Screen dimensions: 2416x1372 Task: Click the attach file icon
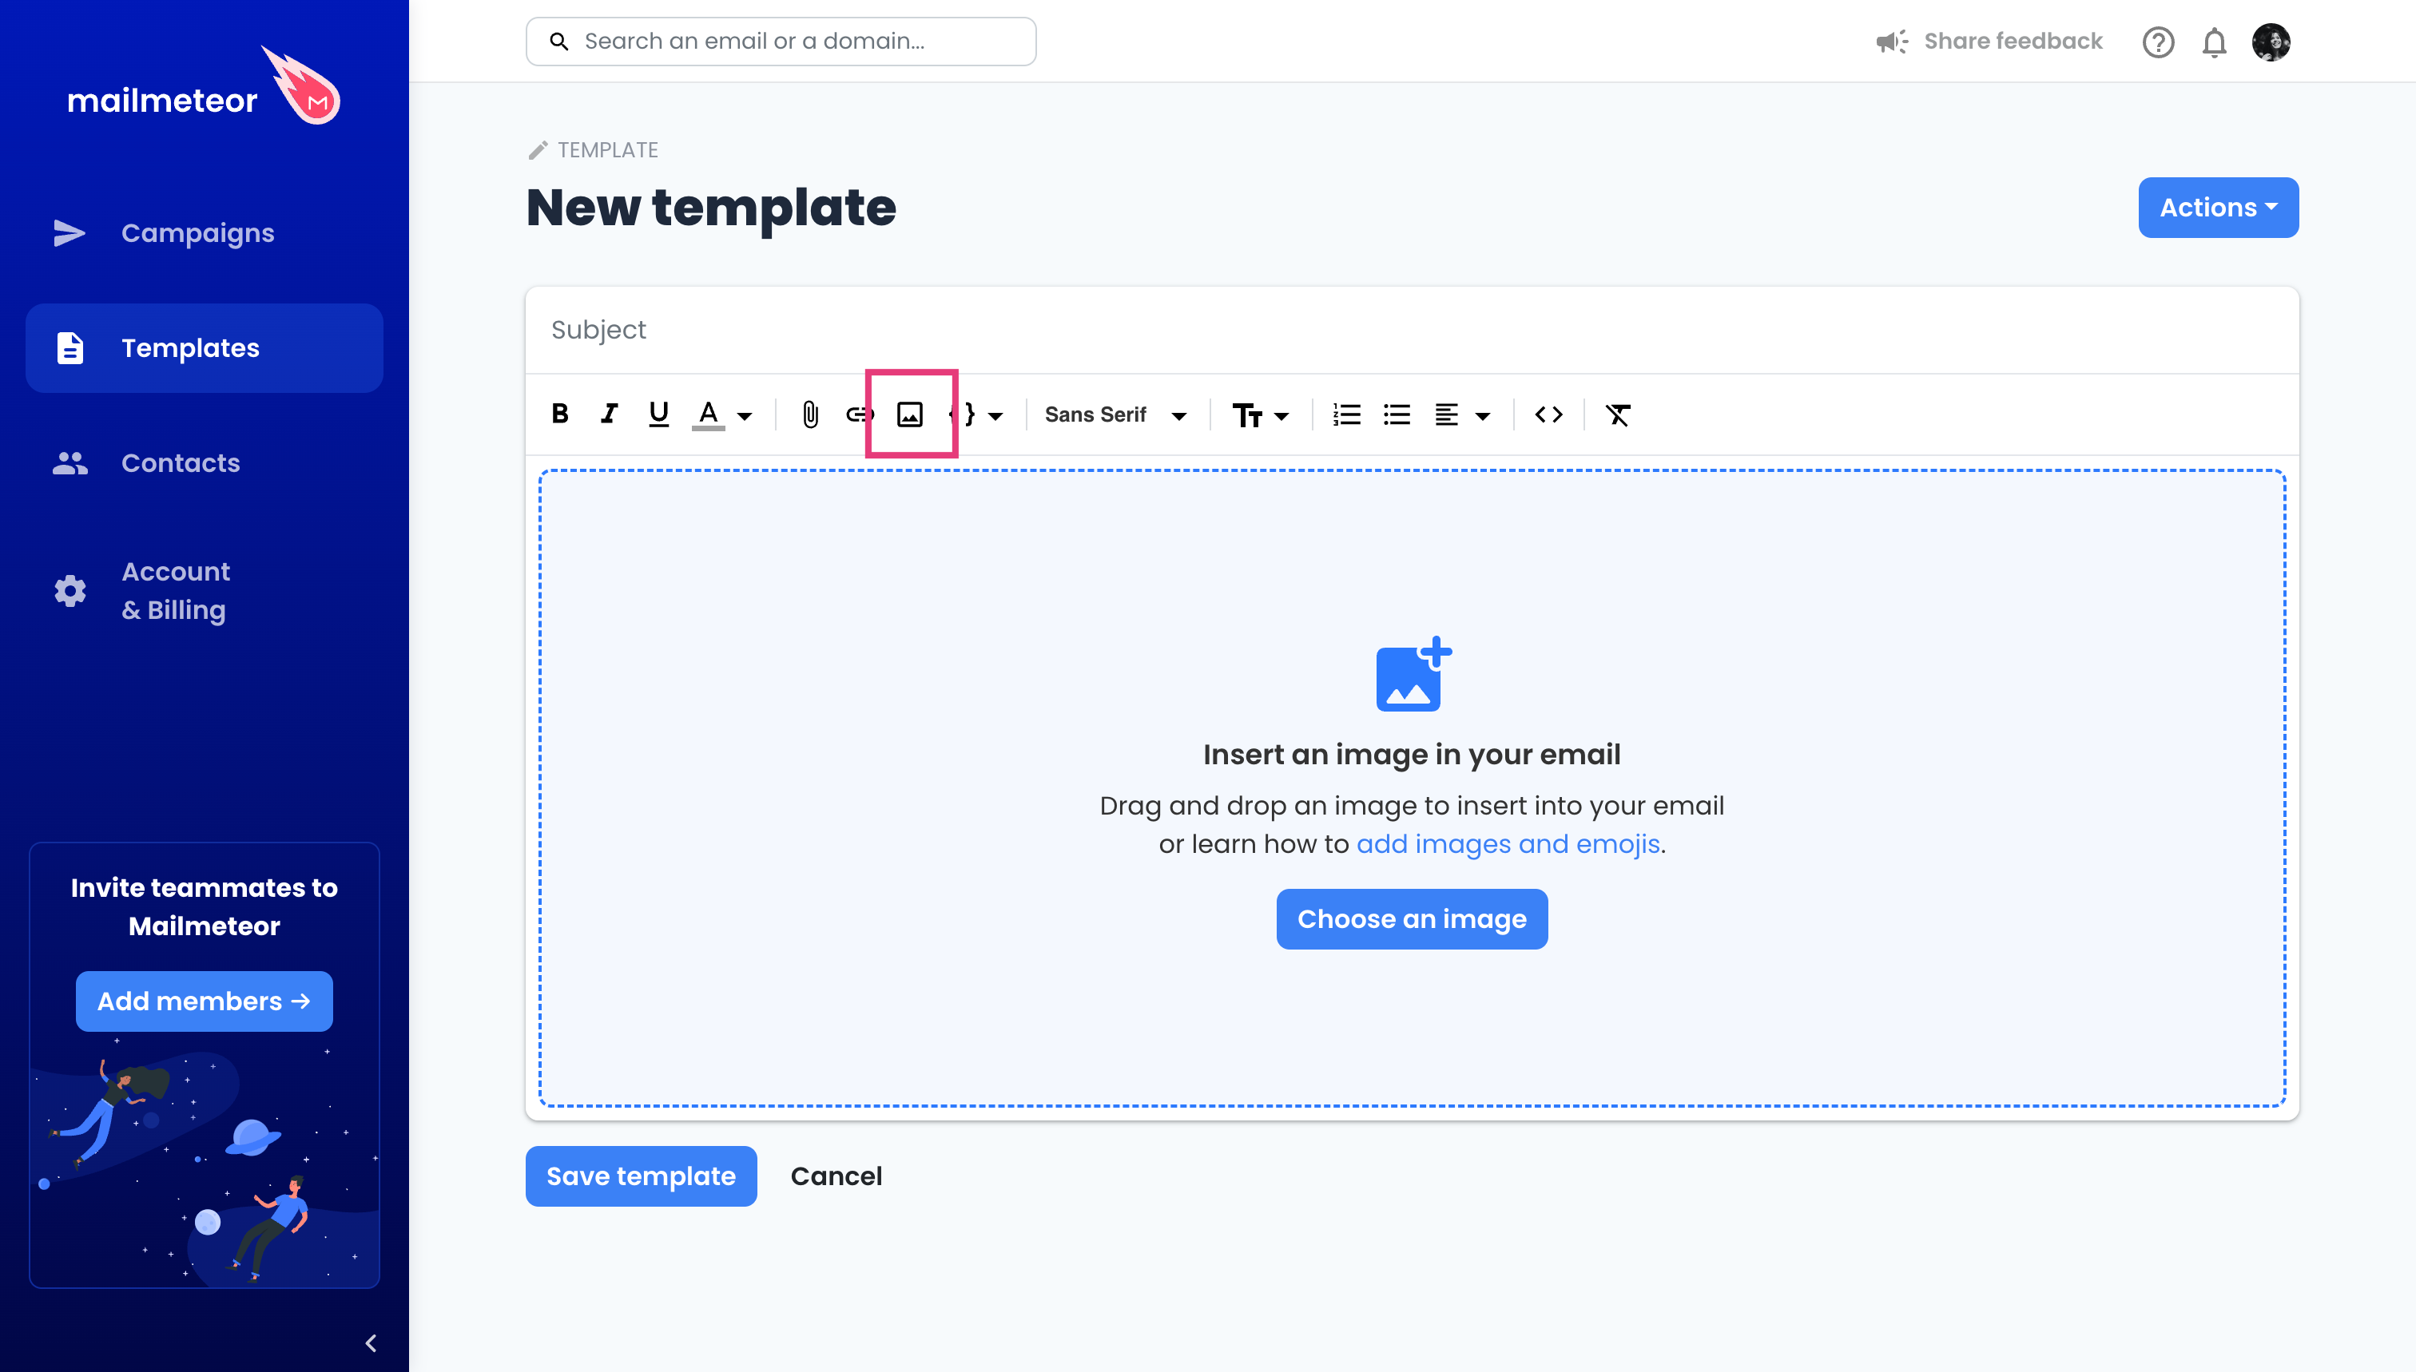[806, 413]
